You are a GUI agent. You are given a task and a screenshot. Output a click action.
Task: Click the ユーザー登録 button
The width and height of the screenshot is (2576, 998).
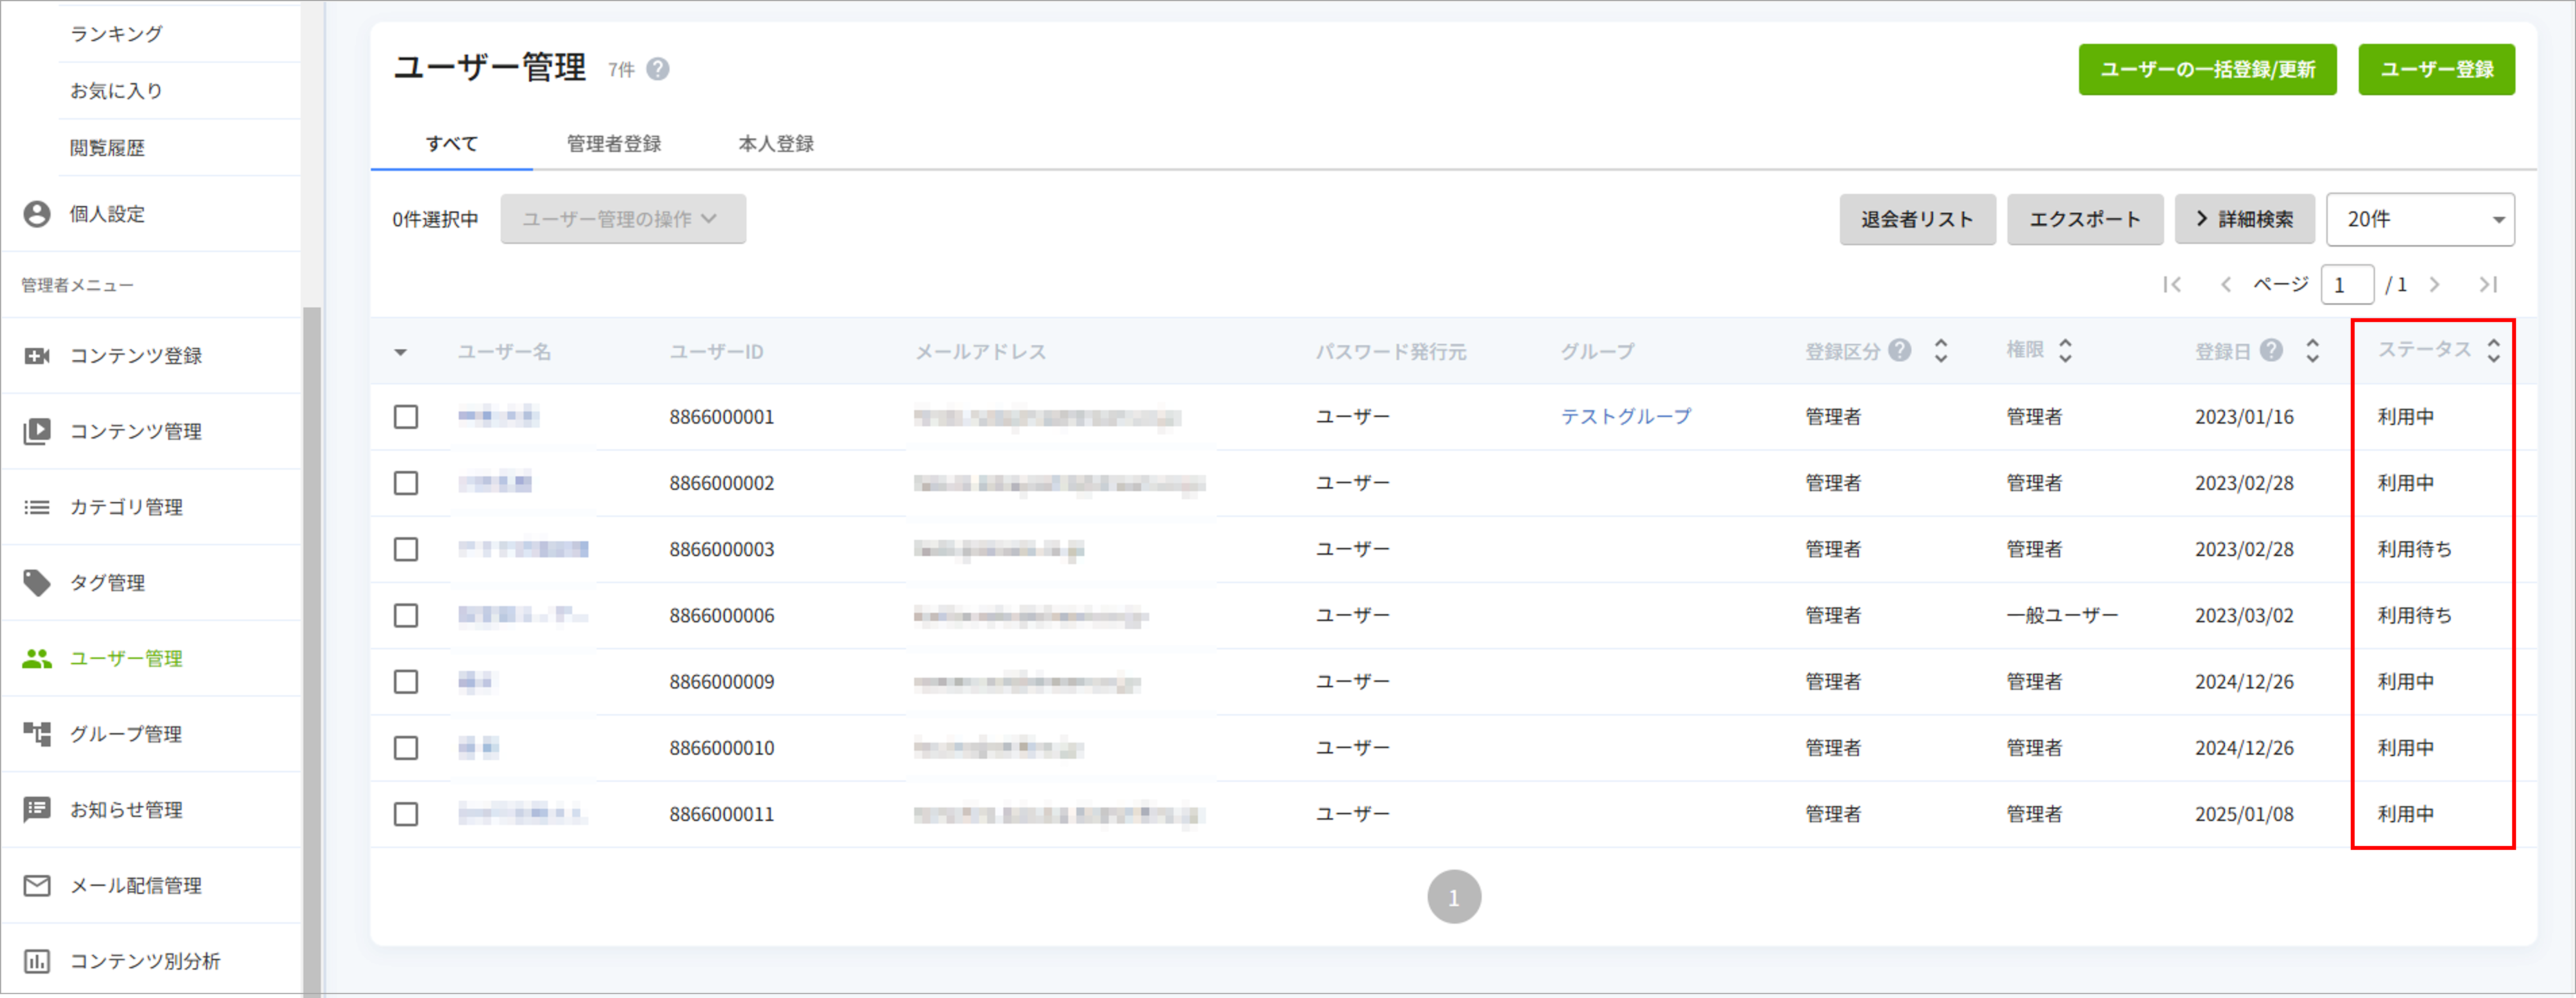pyautogui.click(x=2436, y=69)
